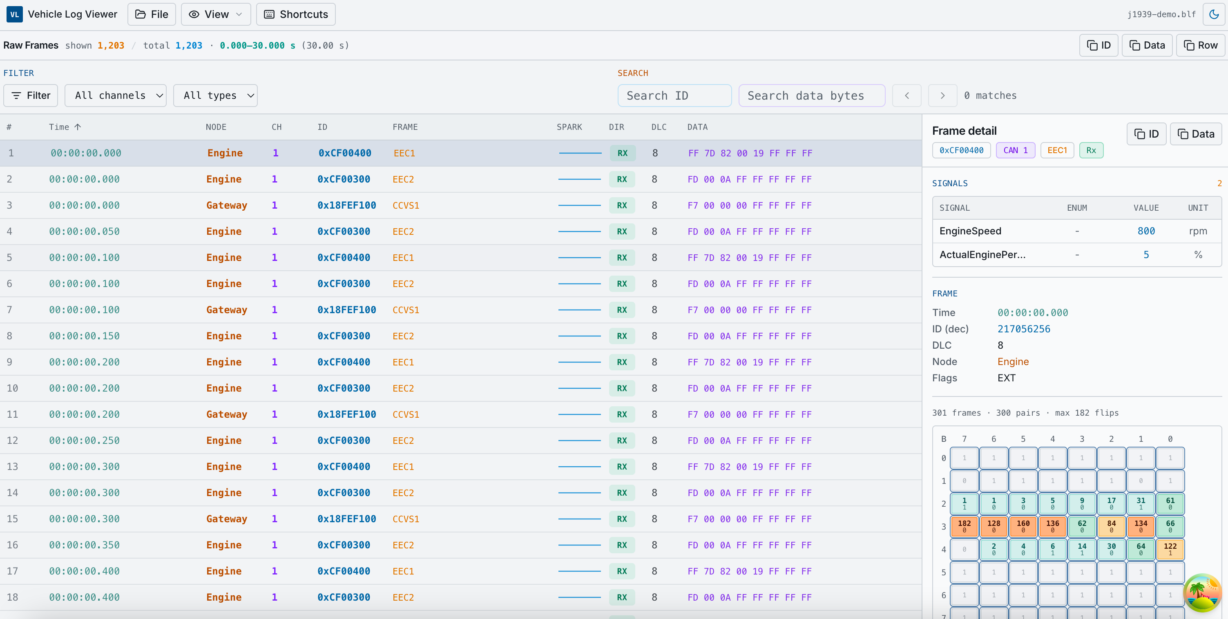Click the Rx tag in Frame detail
The height and width of the screenshot is (619, 1228).
[x=1091, y=150]
